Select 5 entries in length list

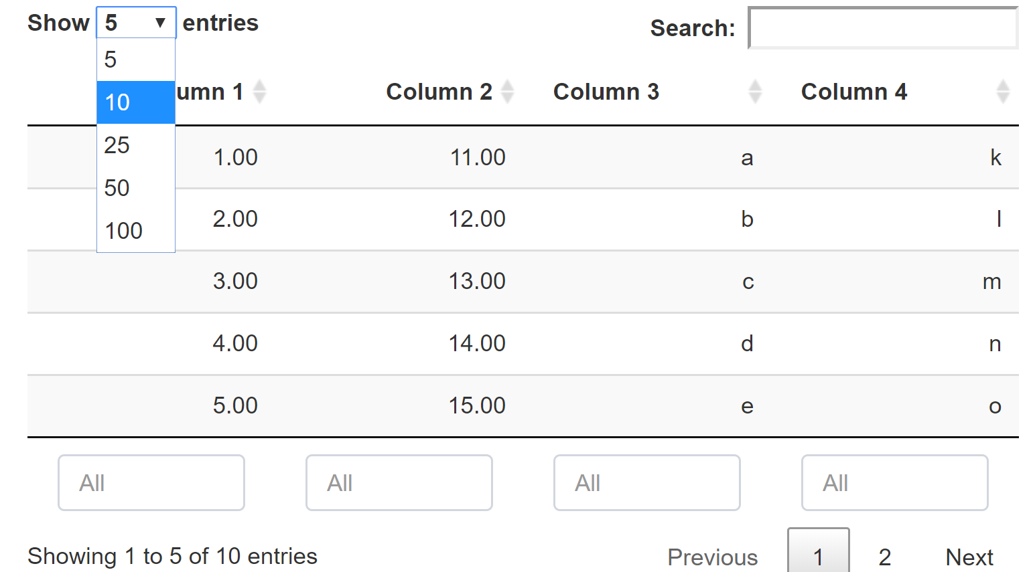click(136, 60)
